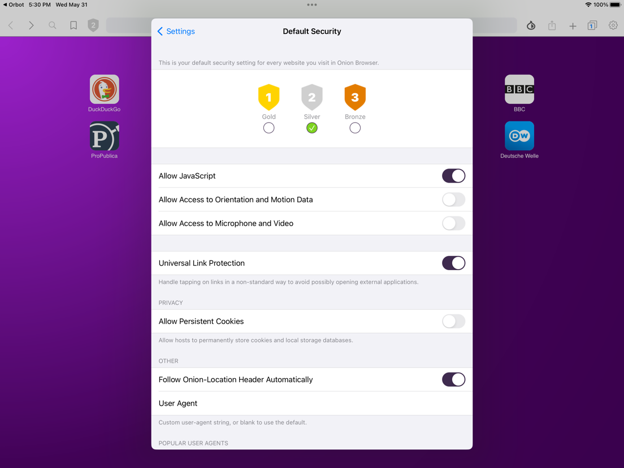Open the settings gear icon

[x=613, y=25]
